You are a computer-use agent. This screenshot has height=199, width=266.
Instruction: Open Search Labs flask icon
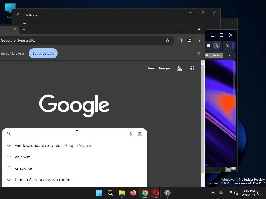pos(179,68)
